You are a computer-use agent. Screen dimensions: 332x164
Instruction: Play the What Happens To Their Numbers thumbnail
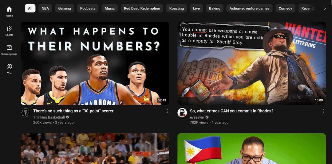pos(95,63)
